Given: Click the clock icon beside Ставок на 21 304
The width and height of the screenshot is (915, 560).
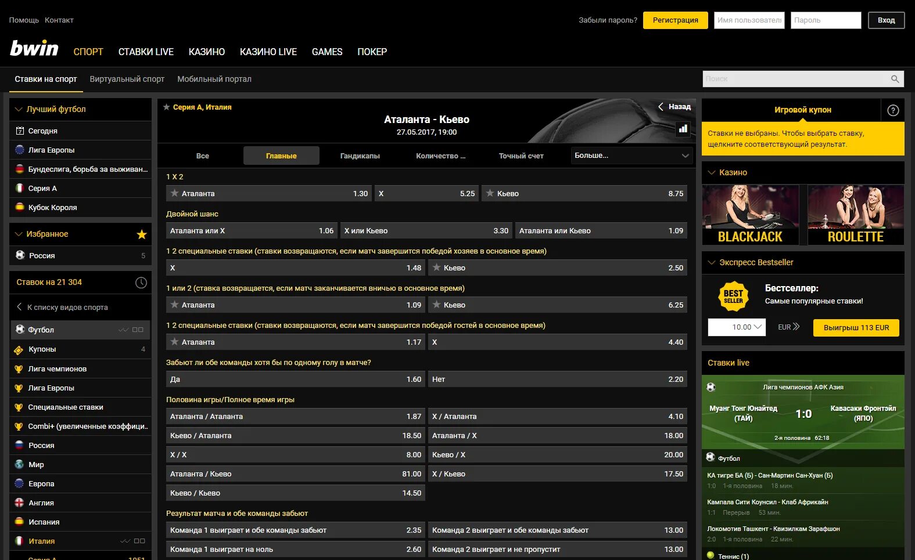Looking at the screenshot, I should 141,283.
